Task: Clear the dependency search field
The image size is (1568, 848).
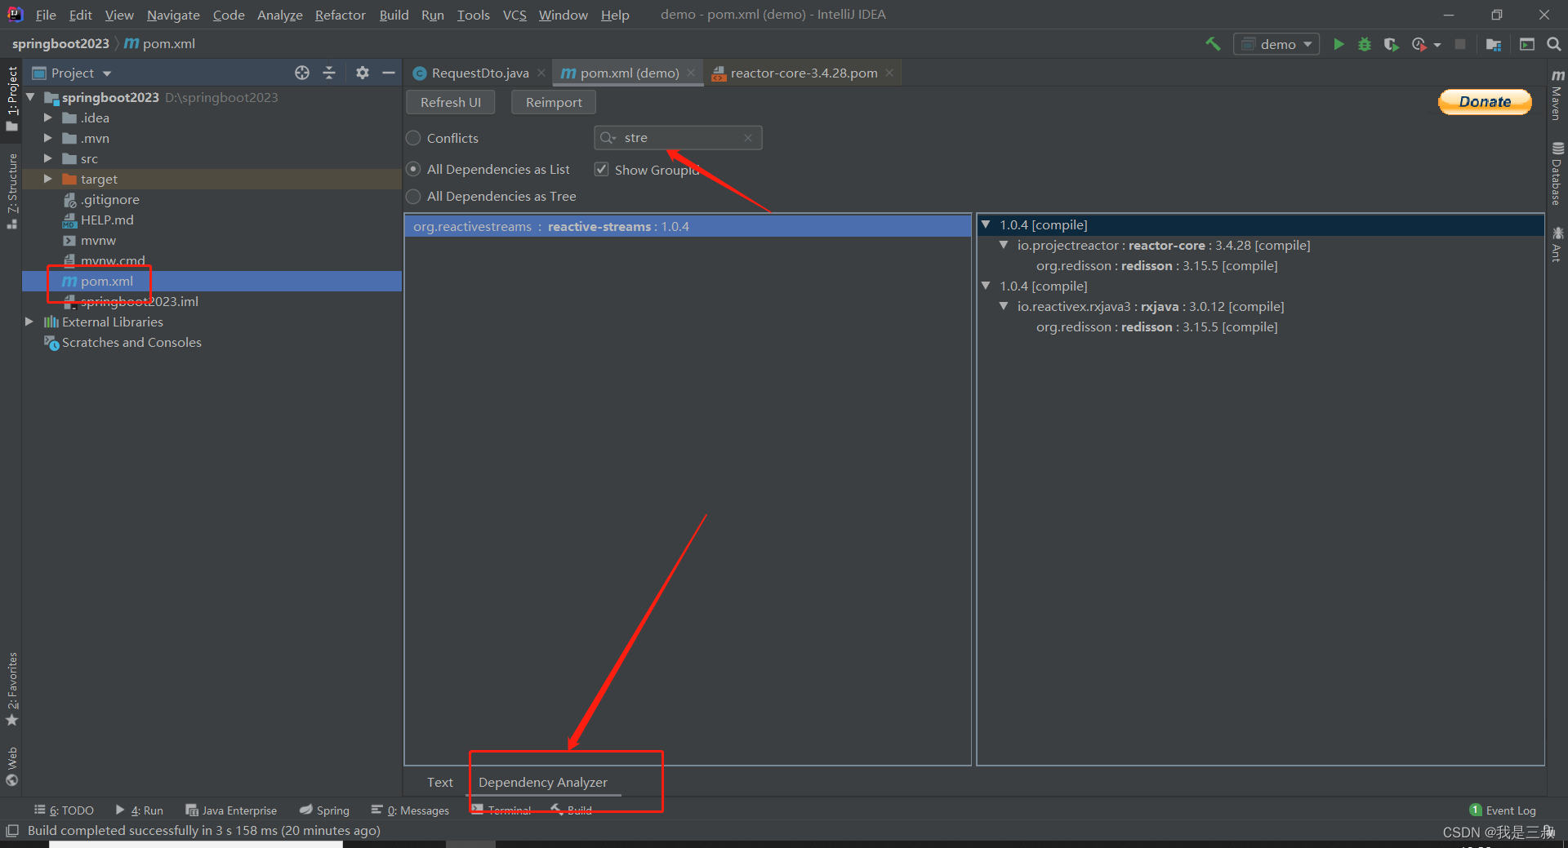Action: pyautogui.click(x=748, y=138)
